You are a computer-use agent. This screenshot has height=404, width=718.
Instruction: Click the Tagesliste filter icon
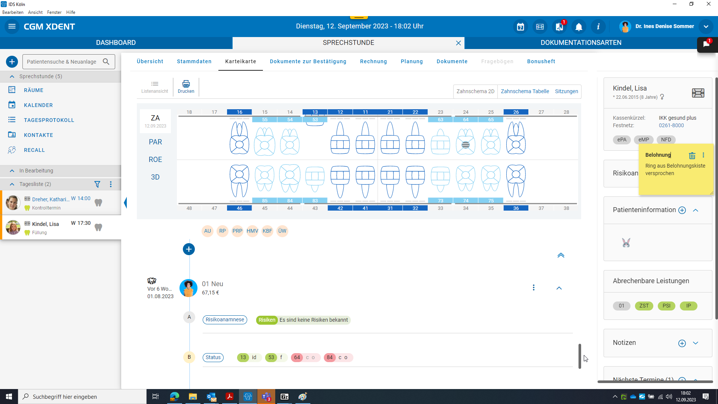click(97, 184)
